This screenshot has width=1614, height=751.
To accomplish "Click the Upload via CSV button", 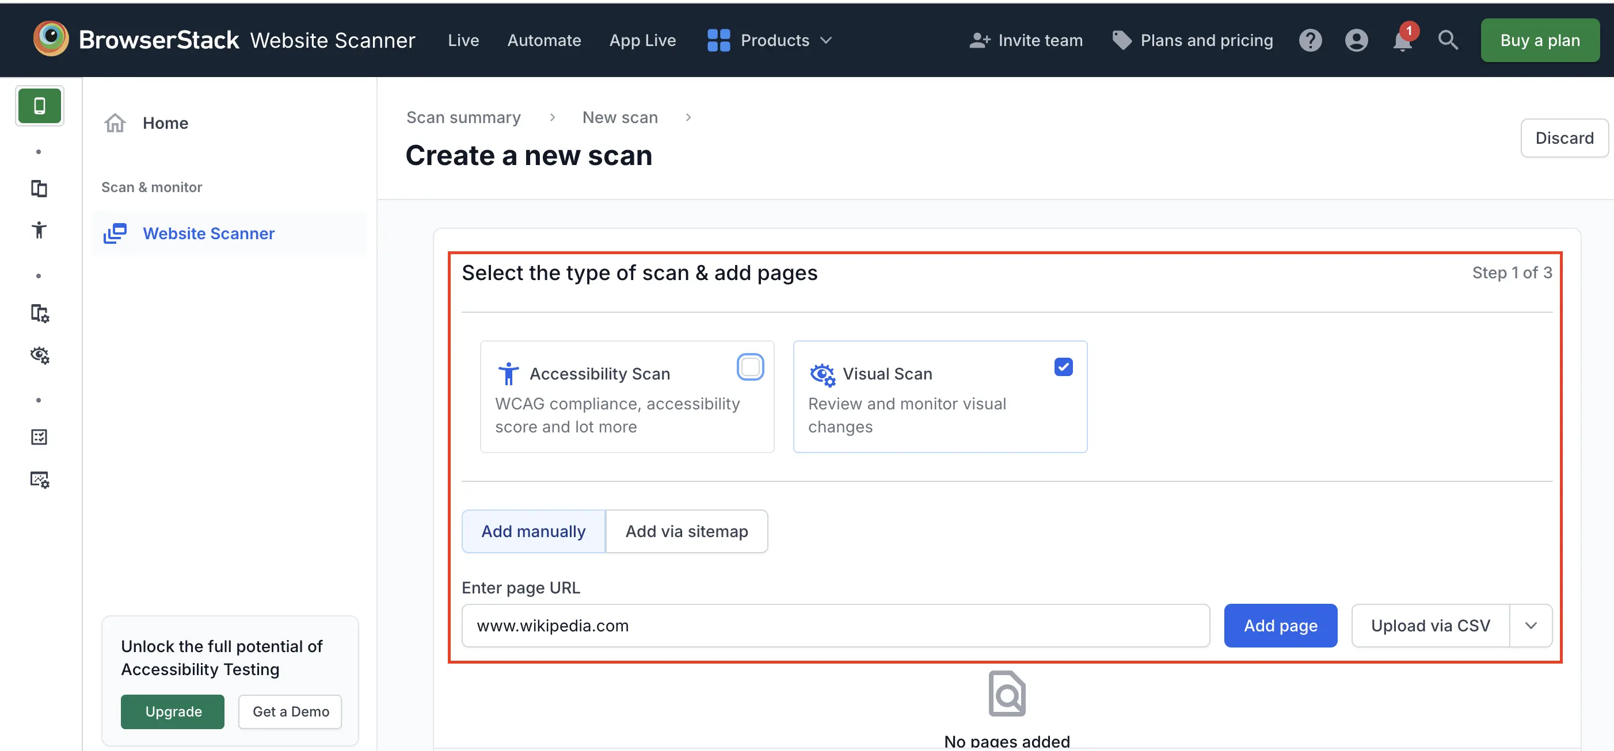I will [1430, 625].
